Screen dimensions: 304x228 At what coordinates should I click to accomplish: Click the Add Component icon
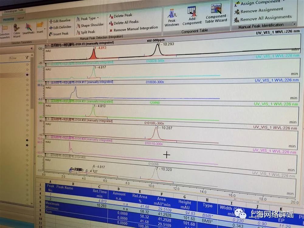pos(192,16)
